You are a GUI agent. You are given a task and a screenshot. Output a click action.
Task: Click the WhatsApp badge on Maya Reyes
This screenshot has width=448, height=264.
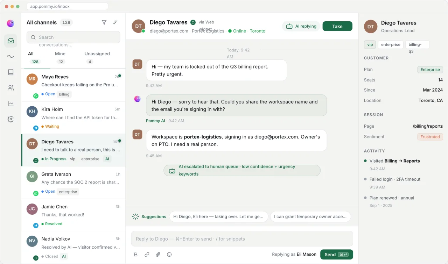click(36, 96)
